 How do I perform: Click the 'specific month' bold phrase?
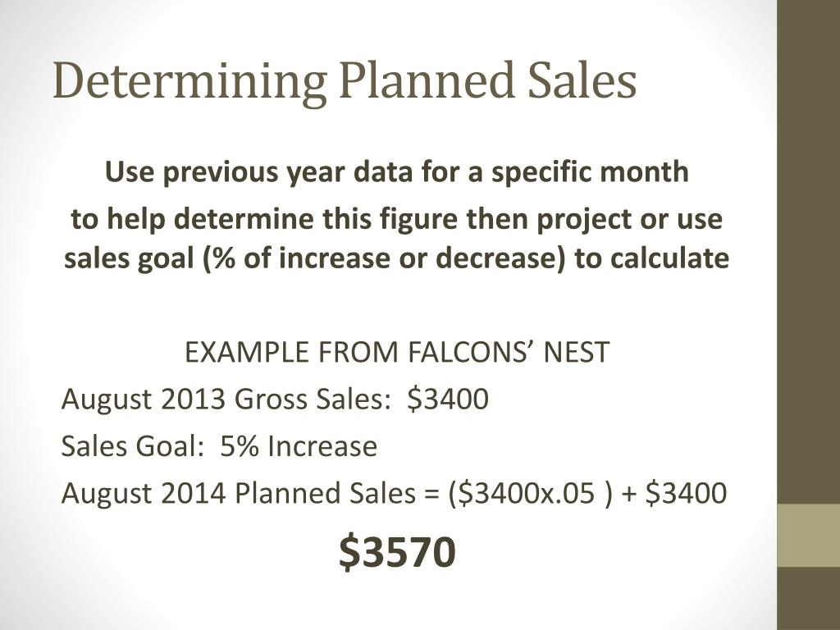(590, 172)
